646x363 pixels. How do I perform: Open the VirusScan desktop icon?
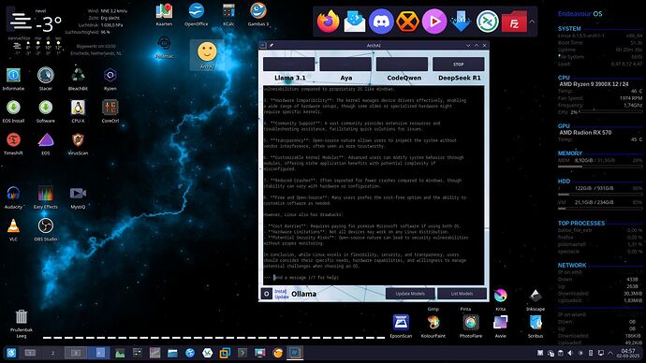[78, 143]
